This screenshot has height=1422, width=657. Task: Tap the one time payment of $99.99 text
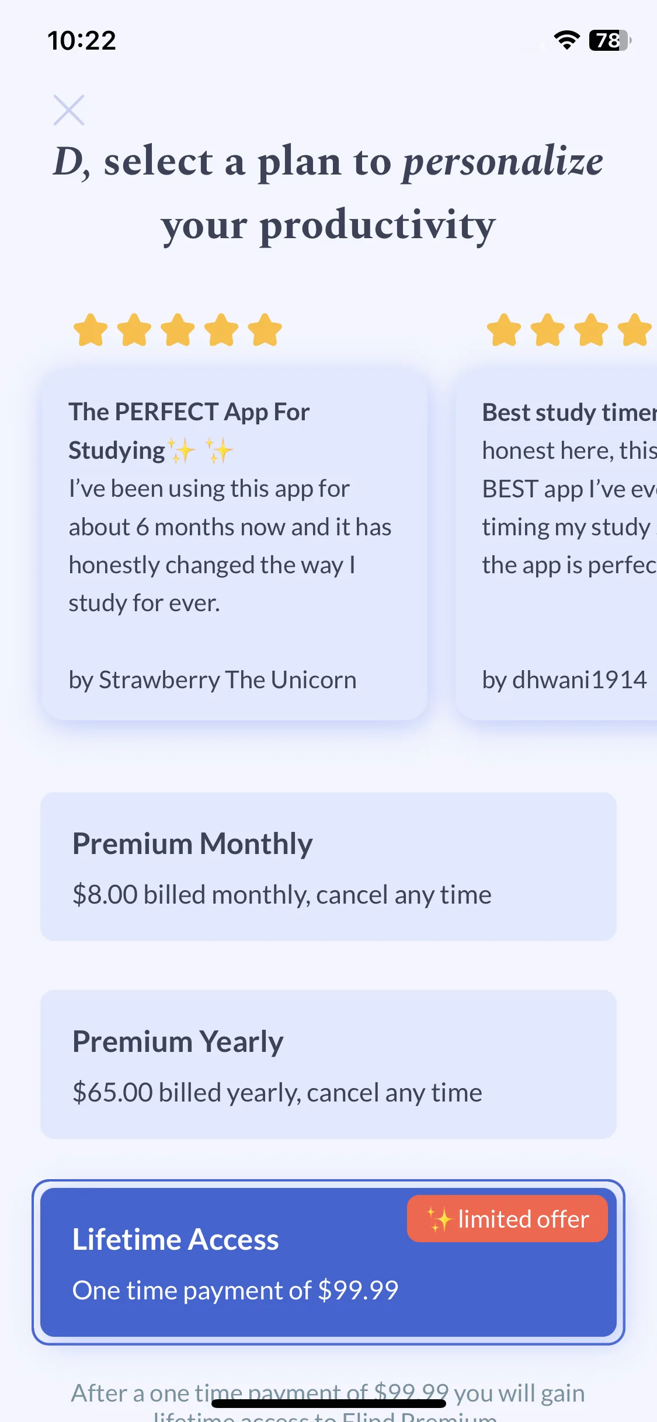pyautogui.click(x=235, y=1290)
